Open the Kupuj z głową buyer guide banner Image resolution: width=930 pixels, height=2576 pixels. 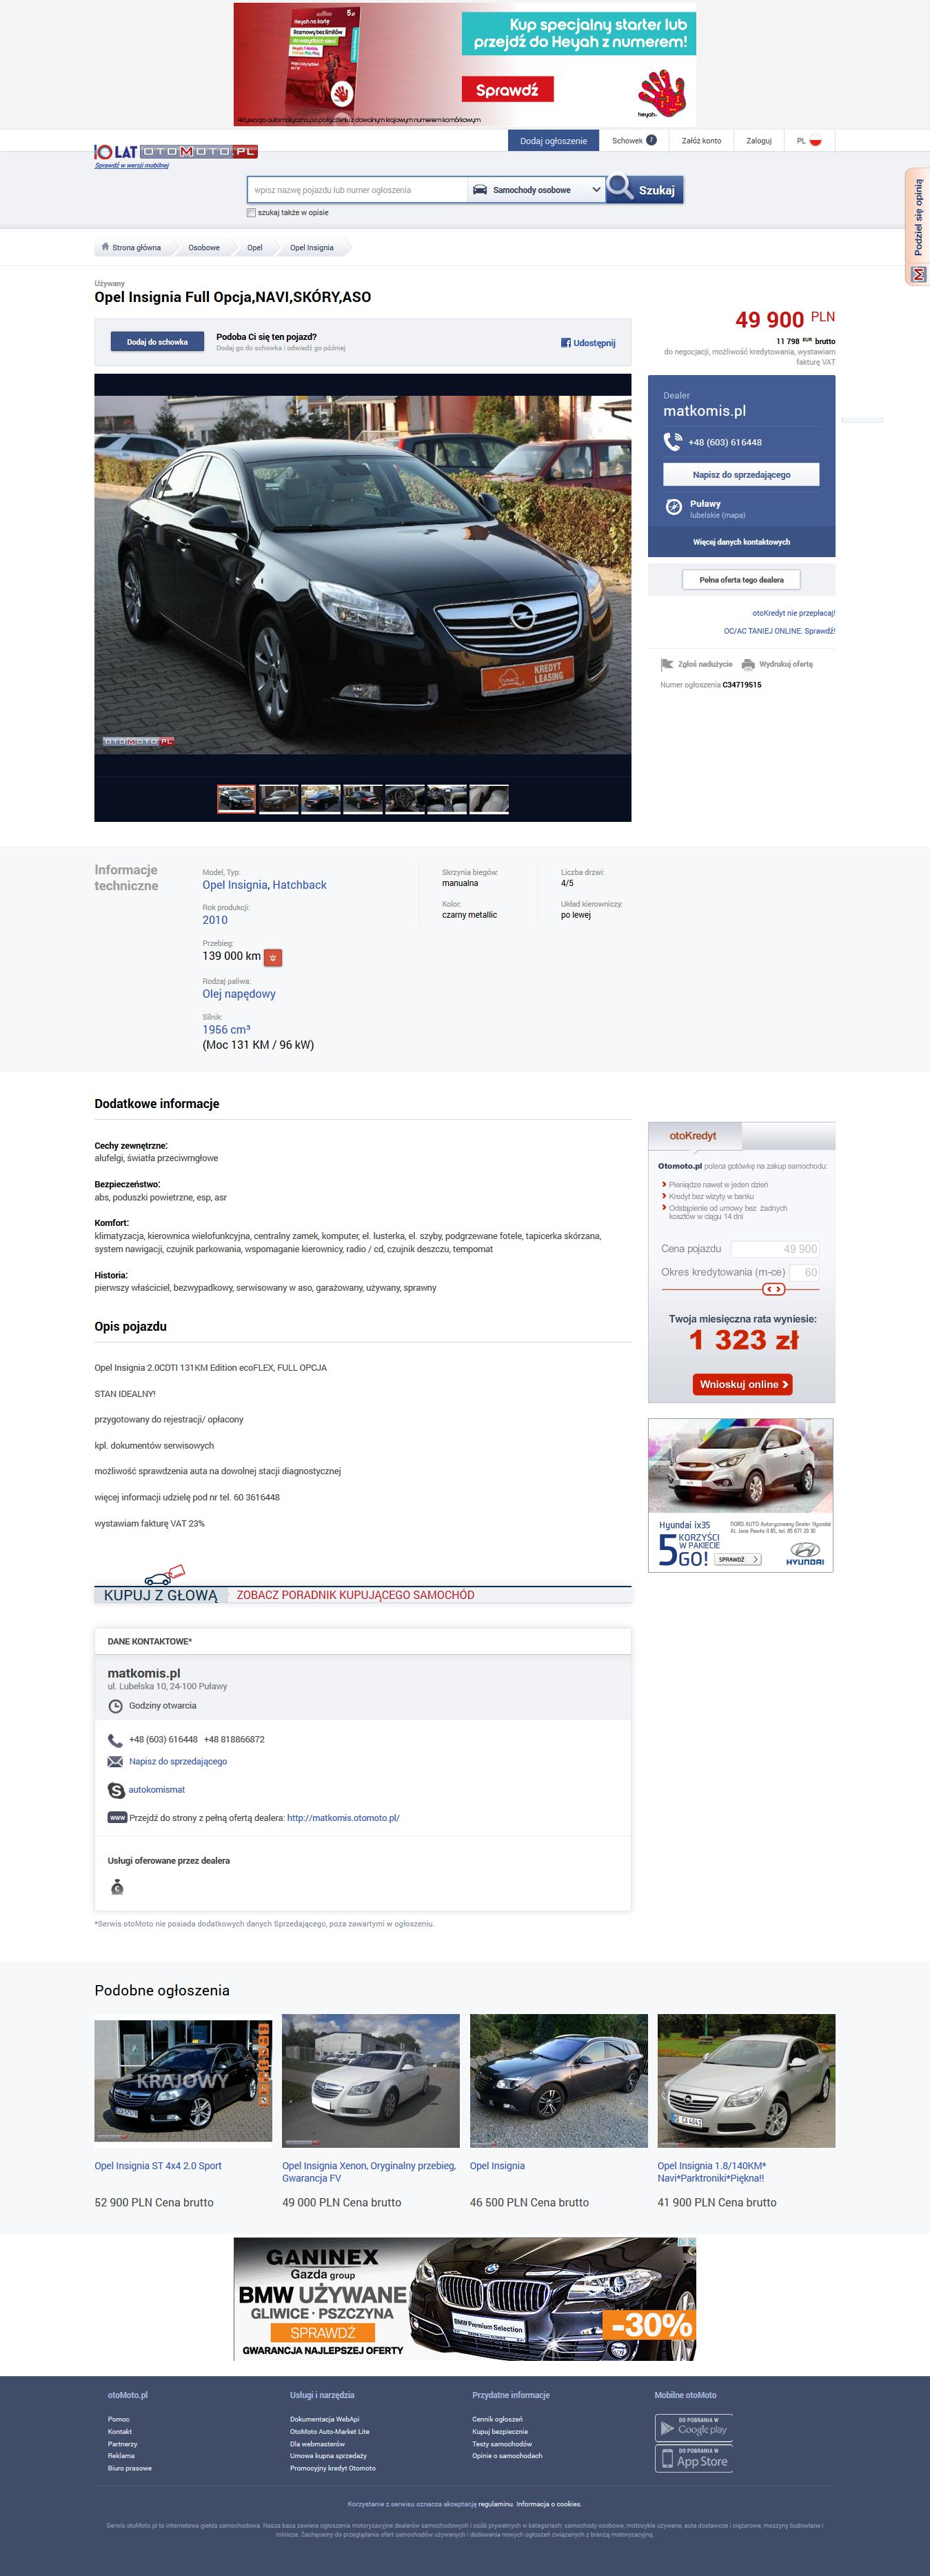pyautogui.click(x=363, y=1594)
